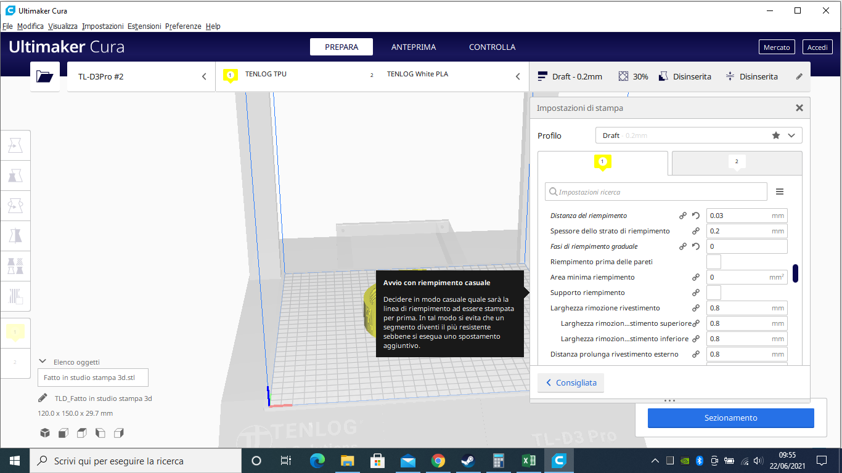Screen dimensions: 842x473
Task: Edit Larghezza rimozione rivestimento value field
Action: [746, 308]
